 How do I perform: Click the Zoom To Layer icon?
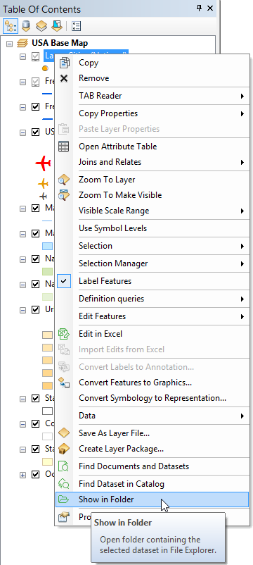coord(64,180)
